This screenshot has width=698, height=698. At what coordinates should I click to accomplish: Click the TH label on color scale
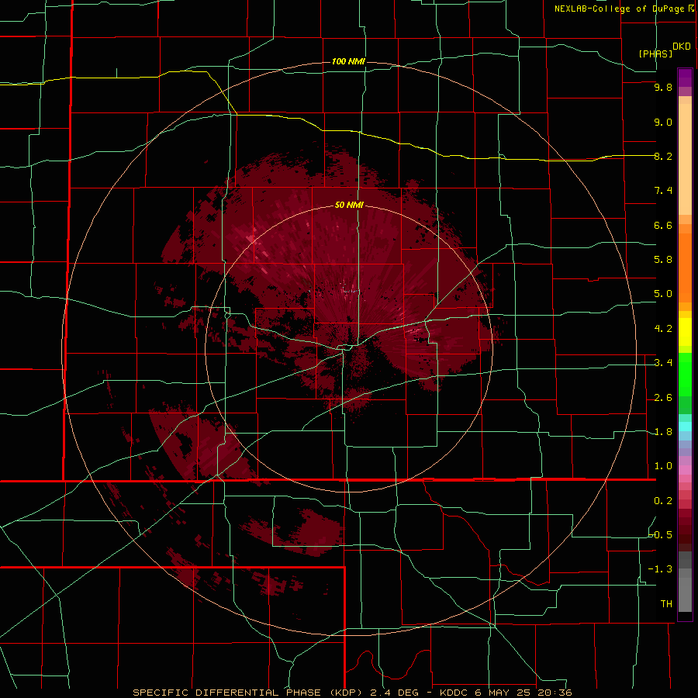pos(666,604)
